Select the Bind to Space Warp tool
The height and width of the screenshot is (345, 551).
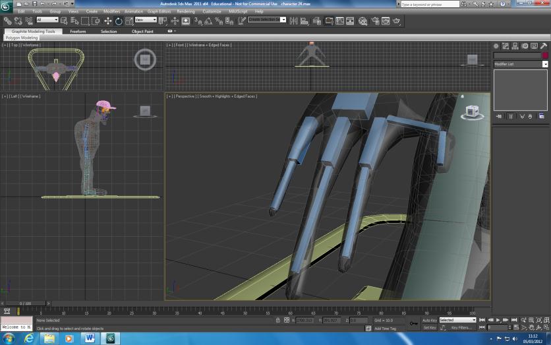click(x=29, y=21)
